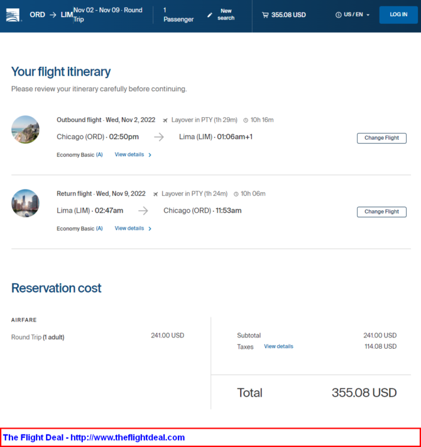Screen dimensions: 421x447
Task: Click the Your flight itinerary heading
Action: (61, 72)
